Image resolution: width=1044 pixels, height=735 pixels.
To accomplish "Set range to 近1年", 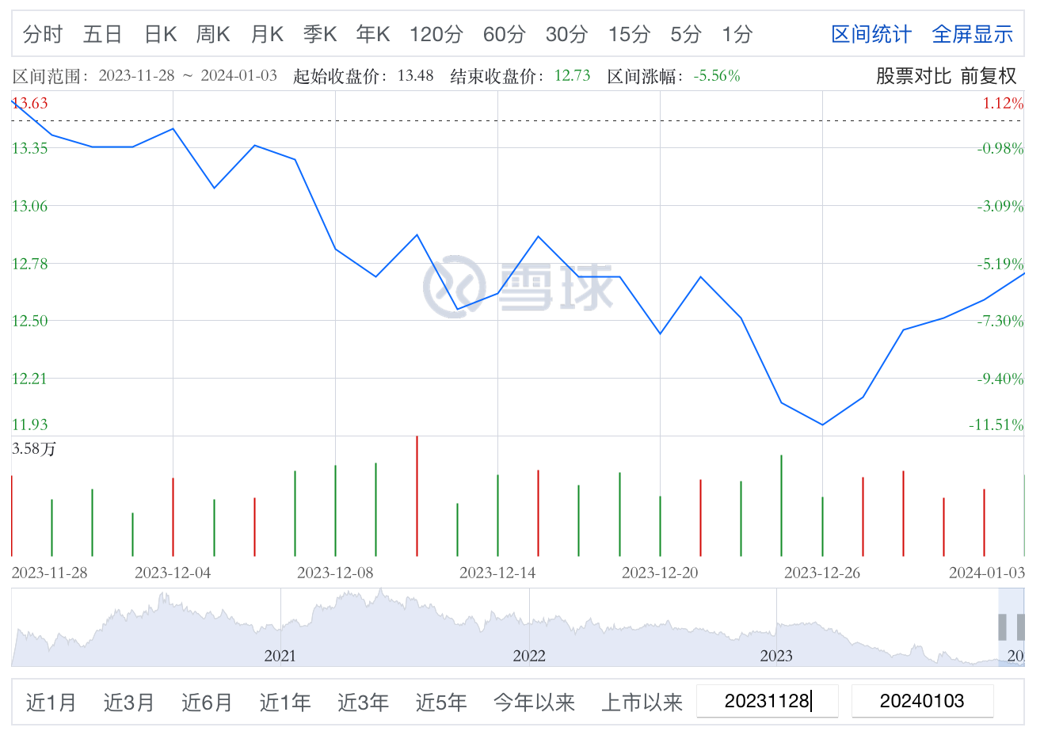I will click(x=285, y=703).
